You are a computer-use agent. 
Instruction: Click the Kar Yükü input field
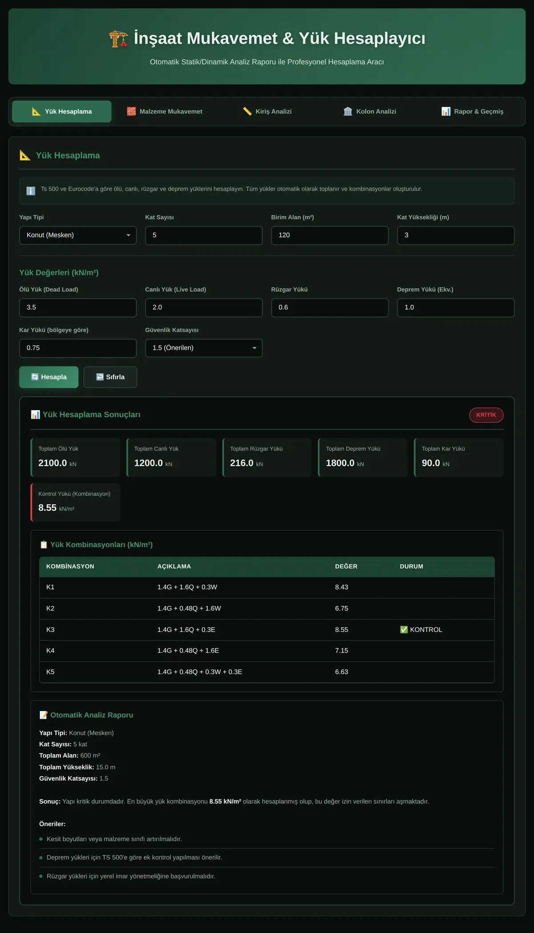pos(78,348)
